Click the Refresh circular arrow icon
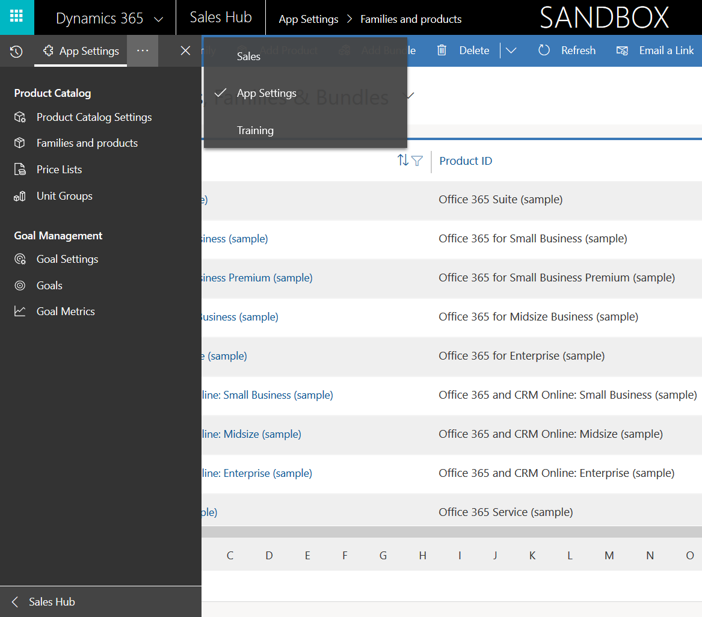The width and height of the screenshot is (702, 617). pyautogui.click(x=544, y=50)
